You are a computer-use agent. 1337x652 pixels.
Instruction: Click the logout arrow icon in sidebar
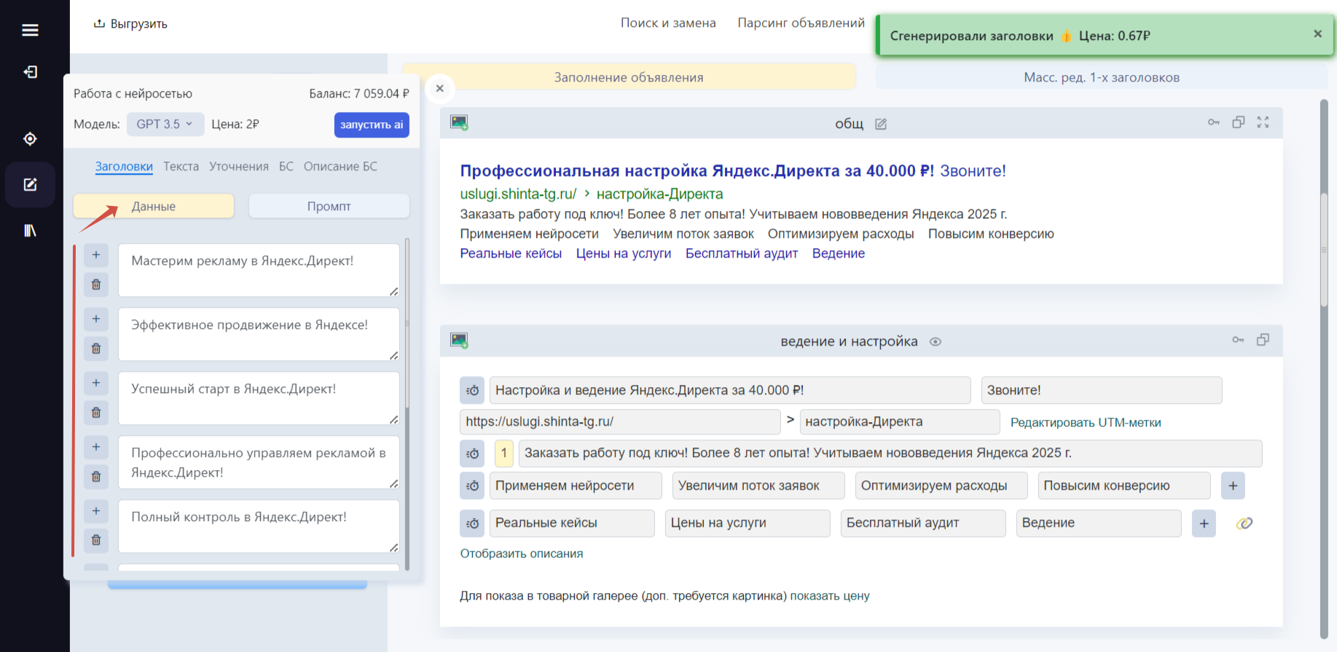[30, 72]
